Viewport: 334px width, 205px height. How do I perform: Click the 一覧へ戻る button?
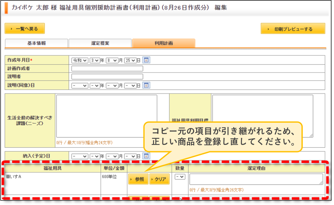(x=25, y=28)
